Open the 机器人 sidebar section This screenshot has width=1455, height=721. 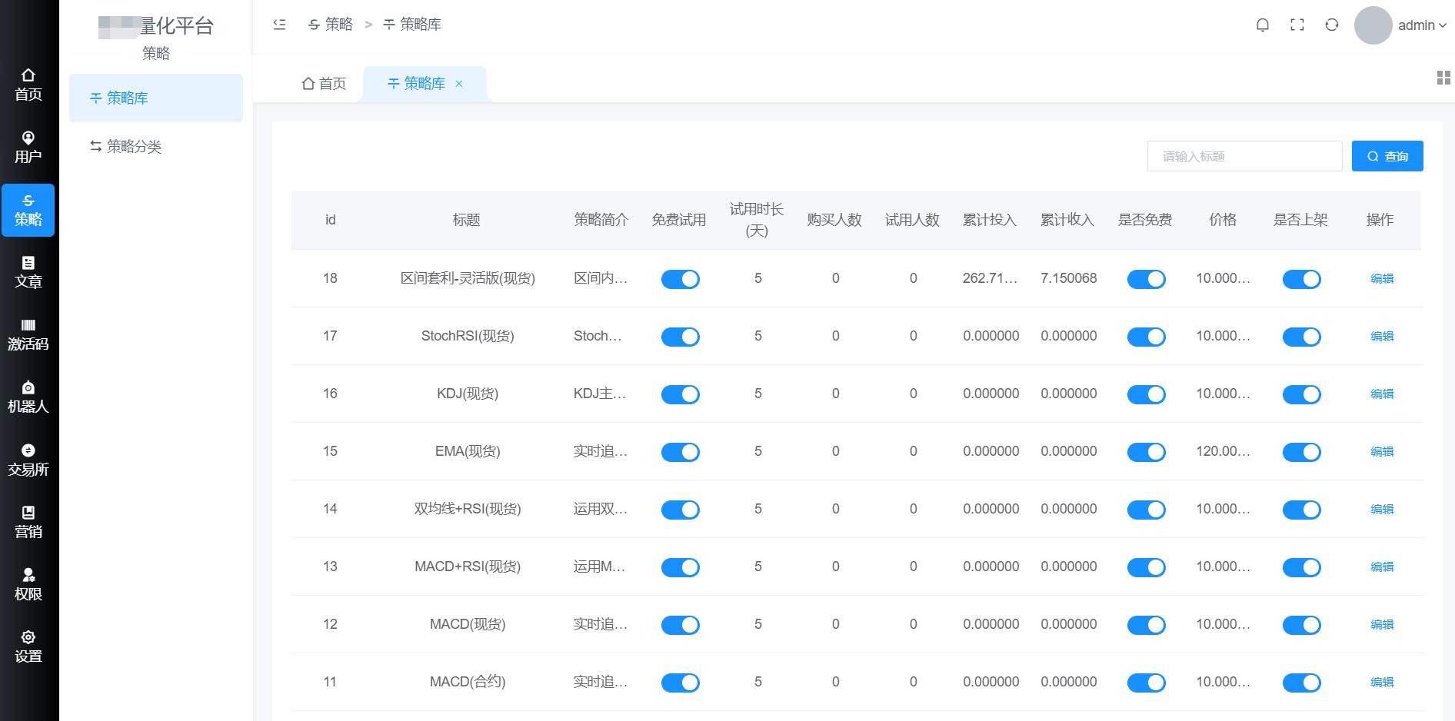tap(28, 397)
